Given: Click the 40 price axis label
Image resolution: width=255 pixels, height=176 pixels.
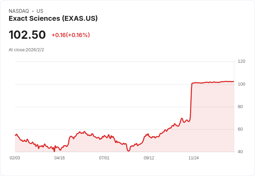Looking at the screenshot, I should (240, 152).
